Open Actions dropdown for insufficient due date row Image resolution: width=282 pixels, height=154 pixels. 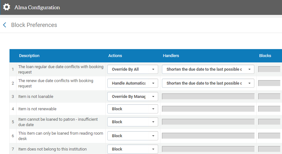pyautogui.click(x=133, y=122)
